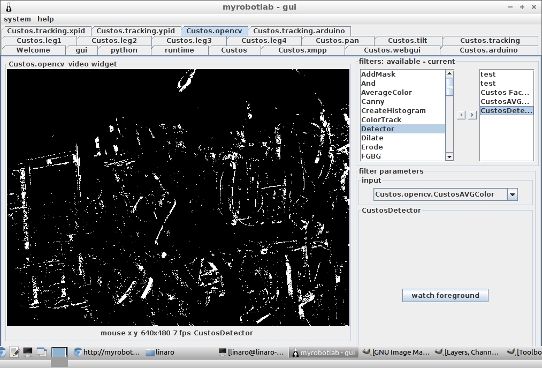Select CustosAVG... current filter
The image size is (542, 368).
point(506,101)
